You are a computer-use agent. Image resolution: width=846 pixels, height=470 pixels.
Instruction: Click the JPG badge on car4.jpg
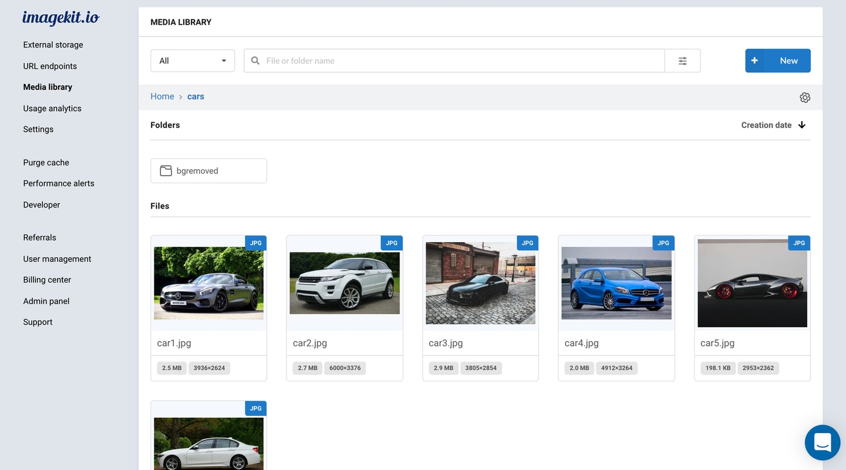point(663,243)
